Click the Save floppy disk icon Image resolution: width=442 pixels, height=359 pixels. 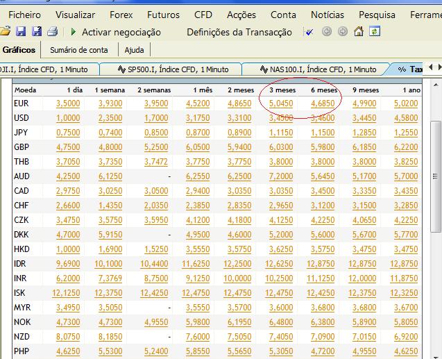[x=21, y=31]
